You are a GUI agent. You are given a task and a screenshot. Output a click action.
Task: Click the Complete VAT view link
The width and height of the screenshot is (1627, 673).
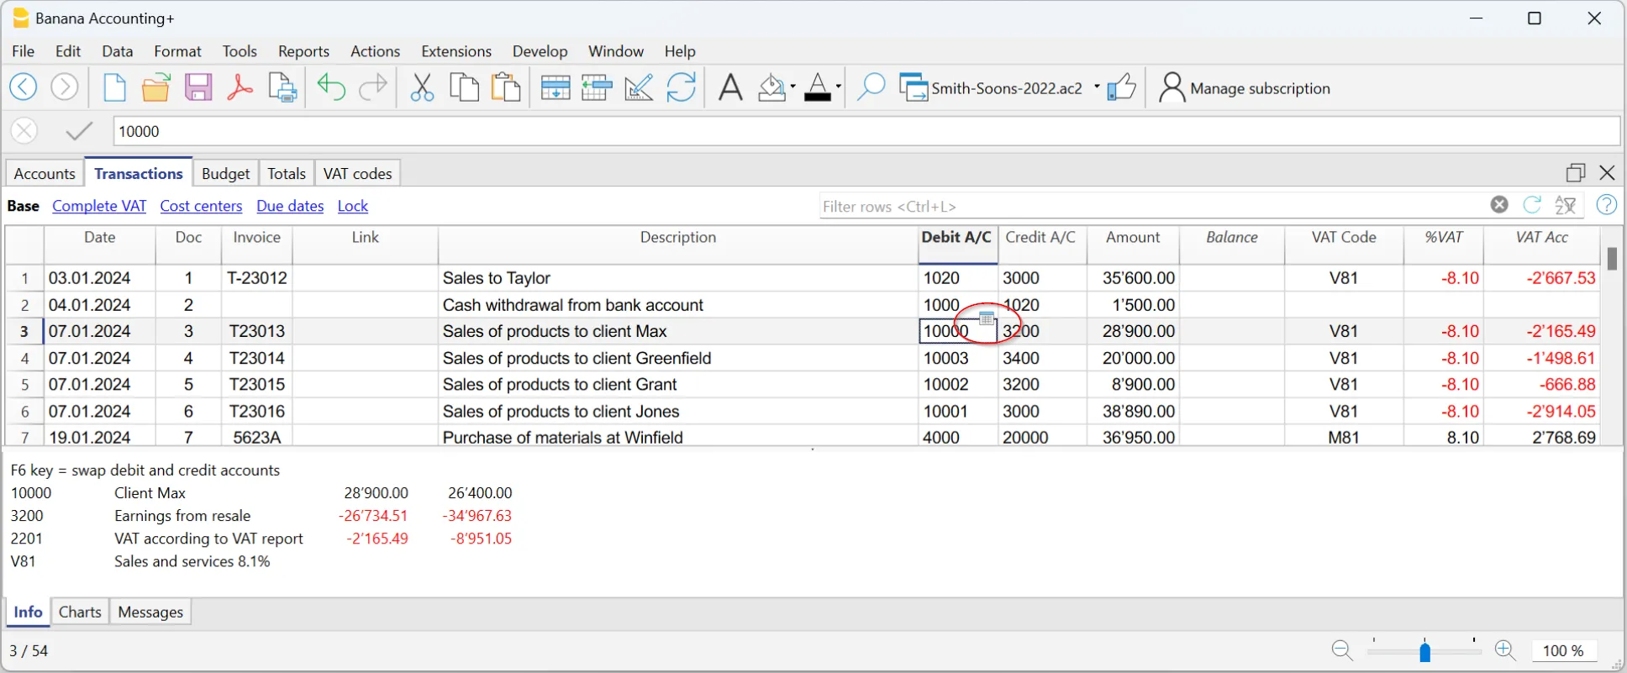point(99,206)
